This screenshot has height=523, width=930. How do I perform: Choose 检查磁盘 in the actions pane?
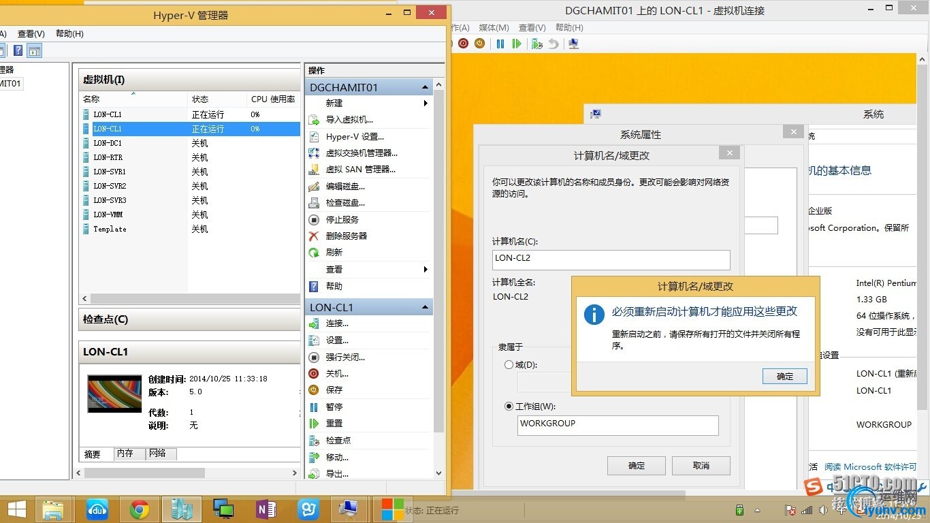345,203
